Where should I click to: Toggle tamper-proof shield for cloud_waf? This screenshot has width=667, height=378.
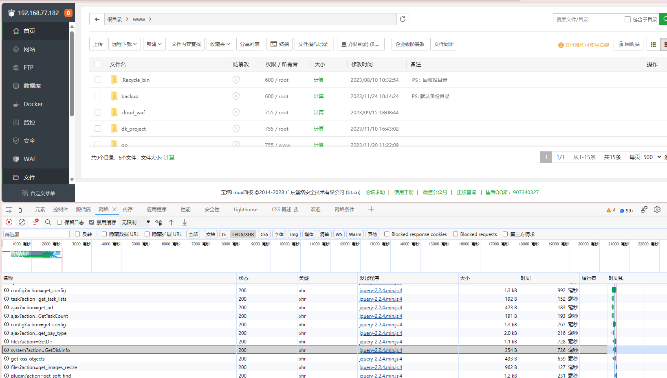pos(236,112)
